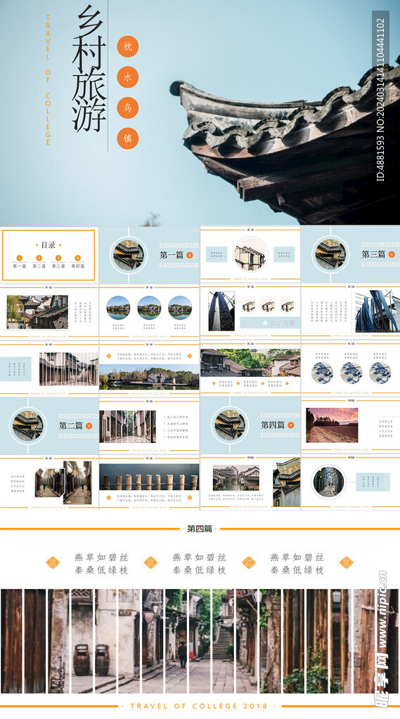Open slide with old town rooftops photo and vertical text

pos(49,312)
